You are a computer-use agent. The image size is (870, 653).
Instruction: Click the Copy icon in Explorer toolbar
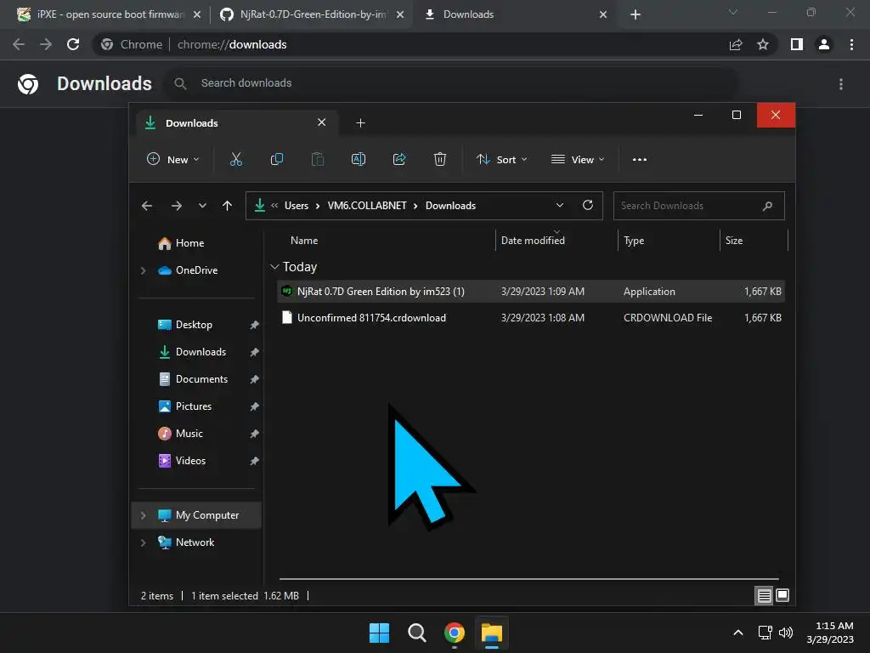coord(276,159)
